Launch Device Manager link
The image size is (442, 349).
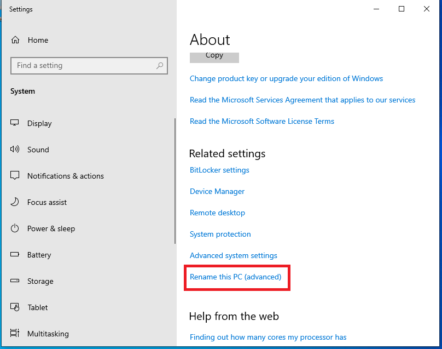coord(217,191)
